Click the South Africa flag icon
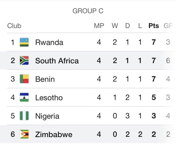 click(24, 60)
